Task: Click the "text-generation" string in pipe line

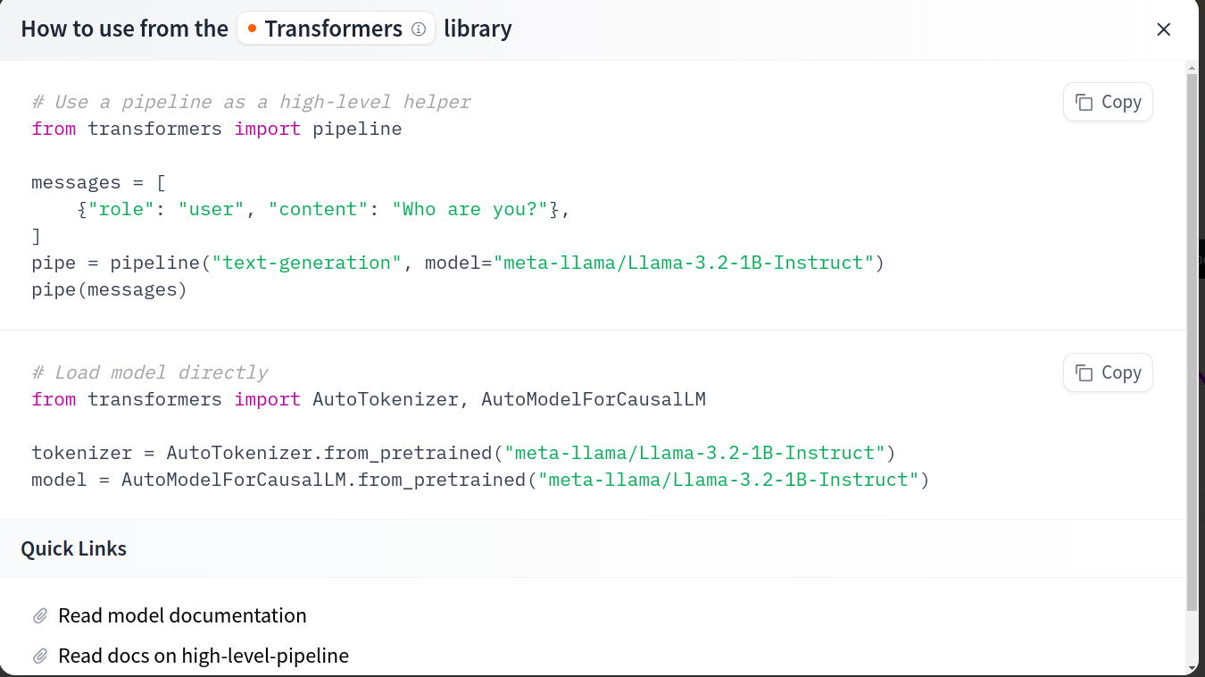Action: [307, 263]
